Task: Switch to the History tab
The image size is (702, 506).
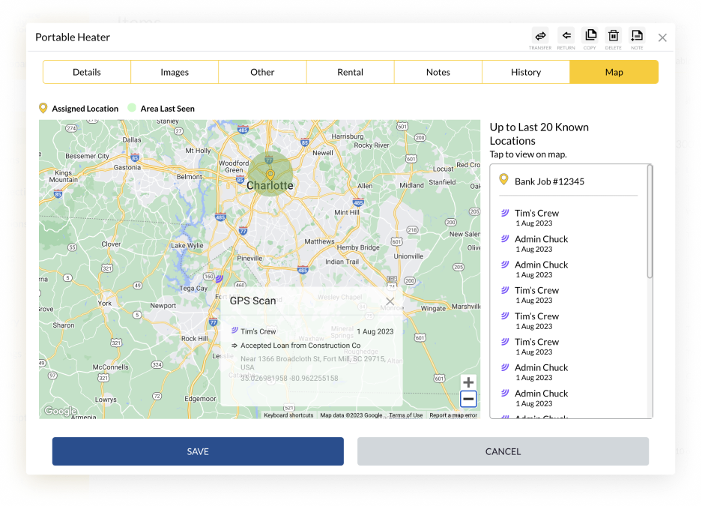Action: coord(526,72)
